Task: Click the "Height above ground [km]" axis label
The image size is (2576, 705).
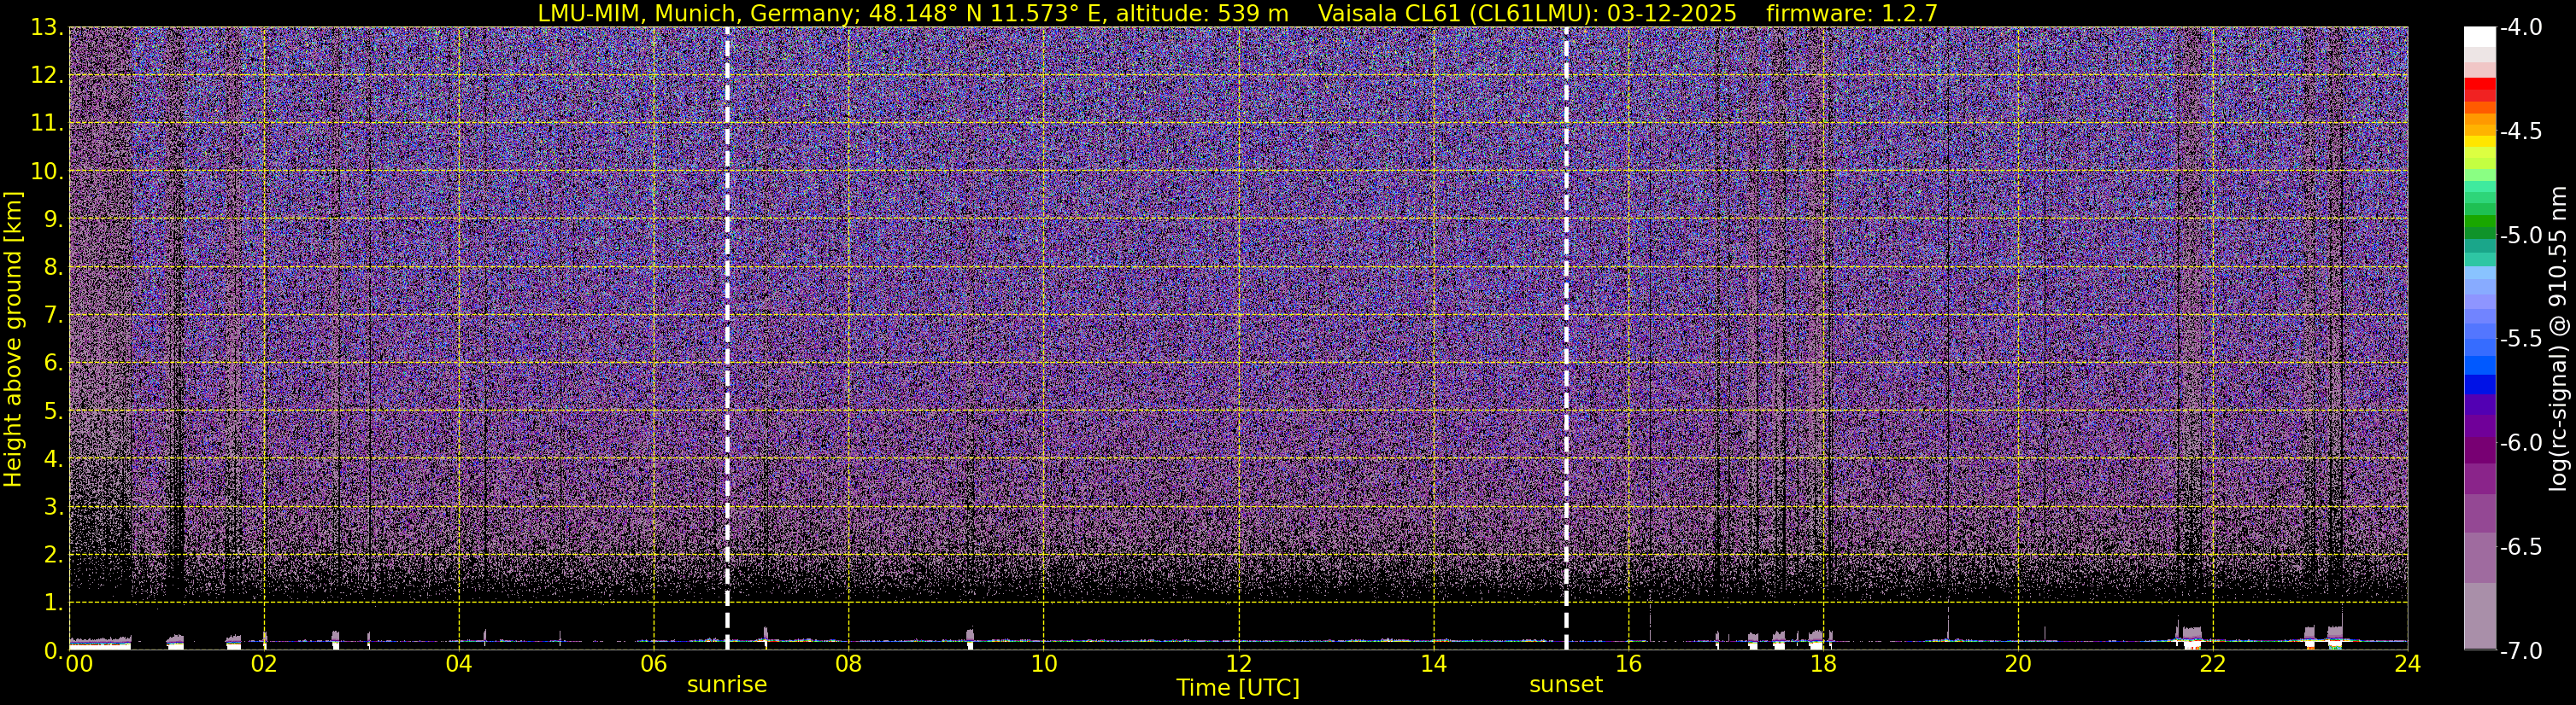Action: (x=13, y=339)
